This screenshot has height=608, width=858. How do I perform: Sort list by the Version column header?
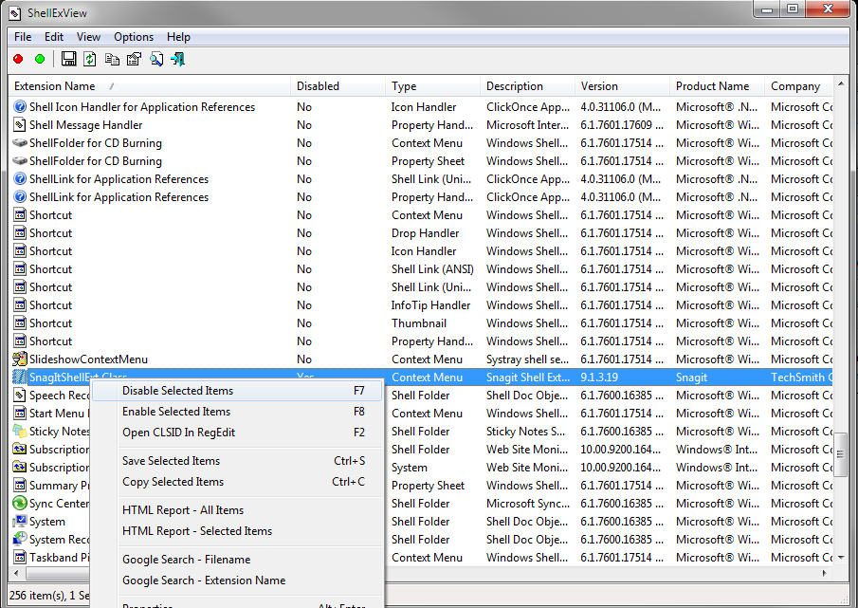point(599,86)
